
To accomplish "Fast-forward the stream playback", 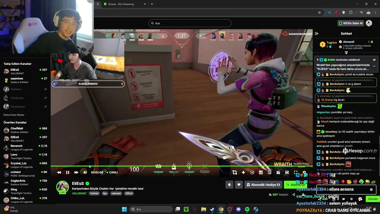I will 76,172.
